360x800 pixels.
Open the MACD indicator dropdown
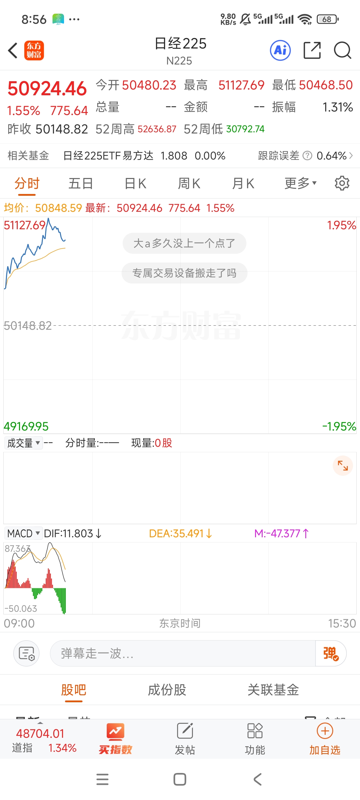23,533
